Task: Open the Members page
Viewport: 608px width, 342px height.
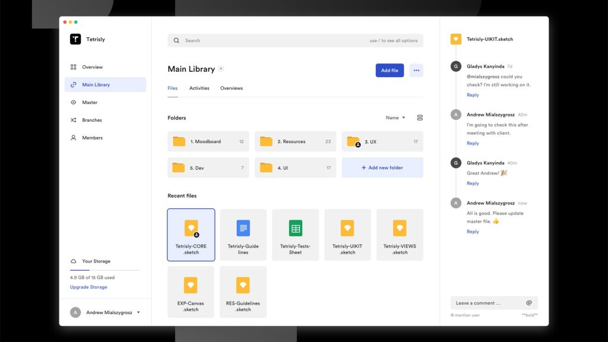Action: pyautogui.click(x=92, y=138)
